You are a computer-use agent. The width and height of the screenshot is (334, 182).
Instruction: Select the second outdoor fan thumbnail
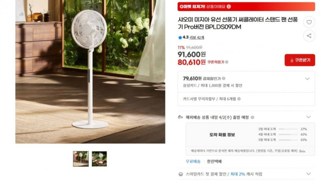pyautogui.click(x=99, y=159)
